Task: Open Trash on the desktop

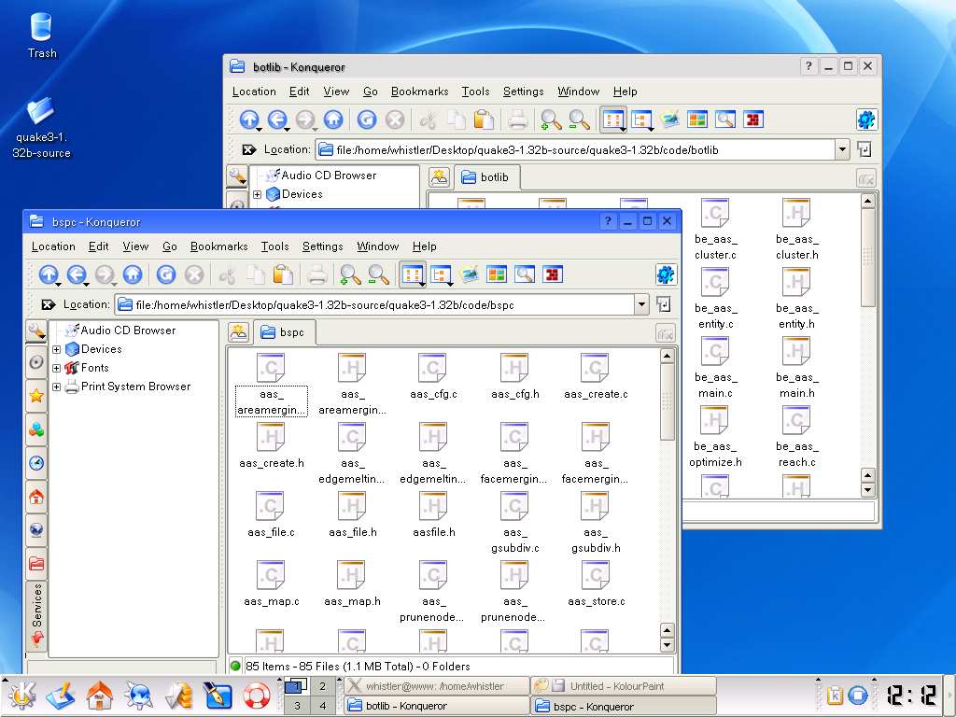Action: point(41,35)
